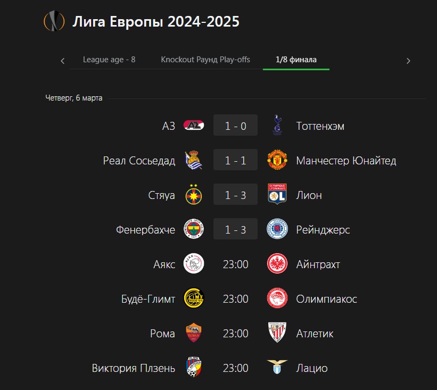
Task: Click the Fenerbahçe club crest
Action: click(194, 229)
